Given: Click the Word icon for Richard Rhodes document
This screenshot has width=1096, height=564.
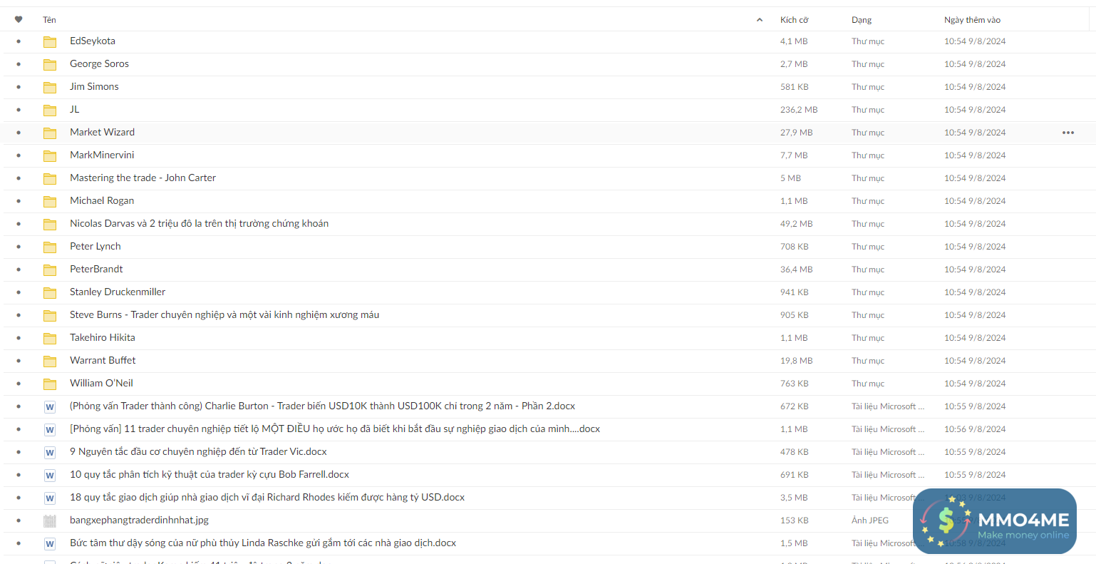Looking at the screenshot, I should [x=50, y=498].
